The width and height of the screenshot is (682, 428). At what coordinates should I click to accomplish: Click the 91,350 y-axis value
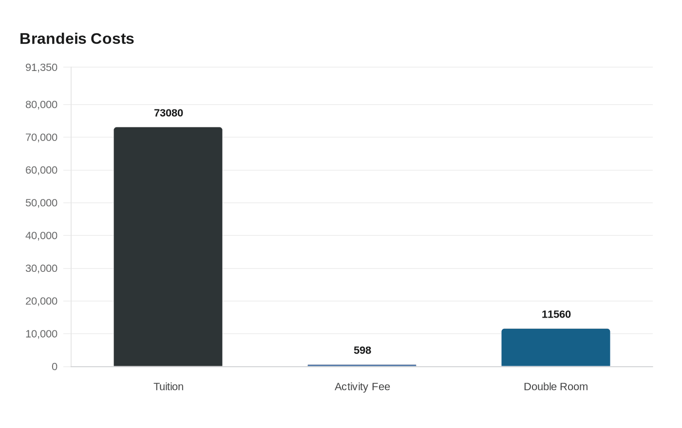click(41, 68)
